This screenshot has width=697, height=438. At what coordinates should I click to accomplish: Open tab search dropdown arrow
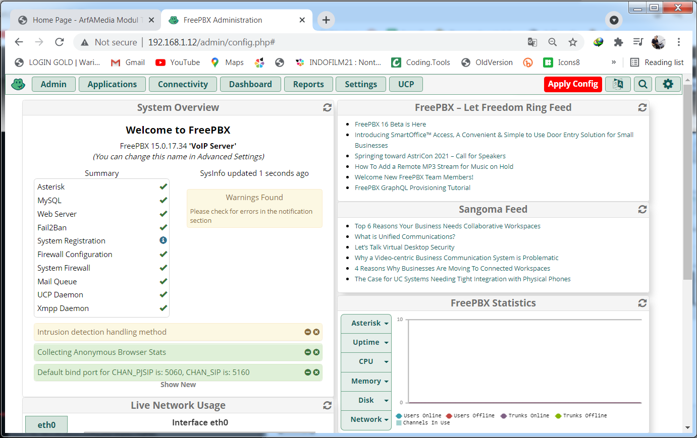[614, 20]
